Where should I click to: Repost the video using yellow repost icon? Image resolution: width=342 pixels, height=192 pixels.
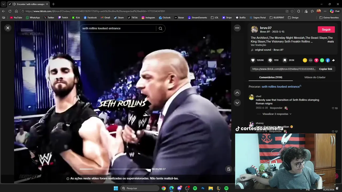tap(305, 60)
